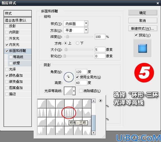Select 混合选项:默认 in the style list
The width and height of the screenshot is (161, 142).
click(18, 20)
